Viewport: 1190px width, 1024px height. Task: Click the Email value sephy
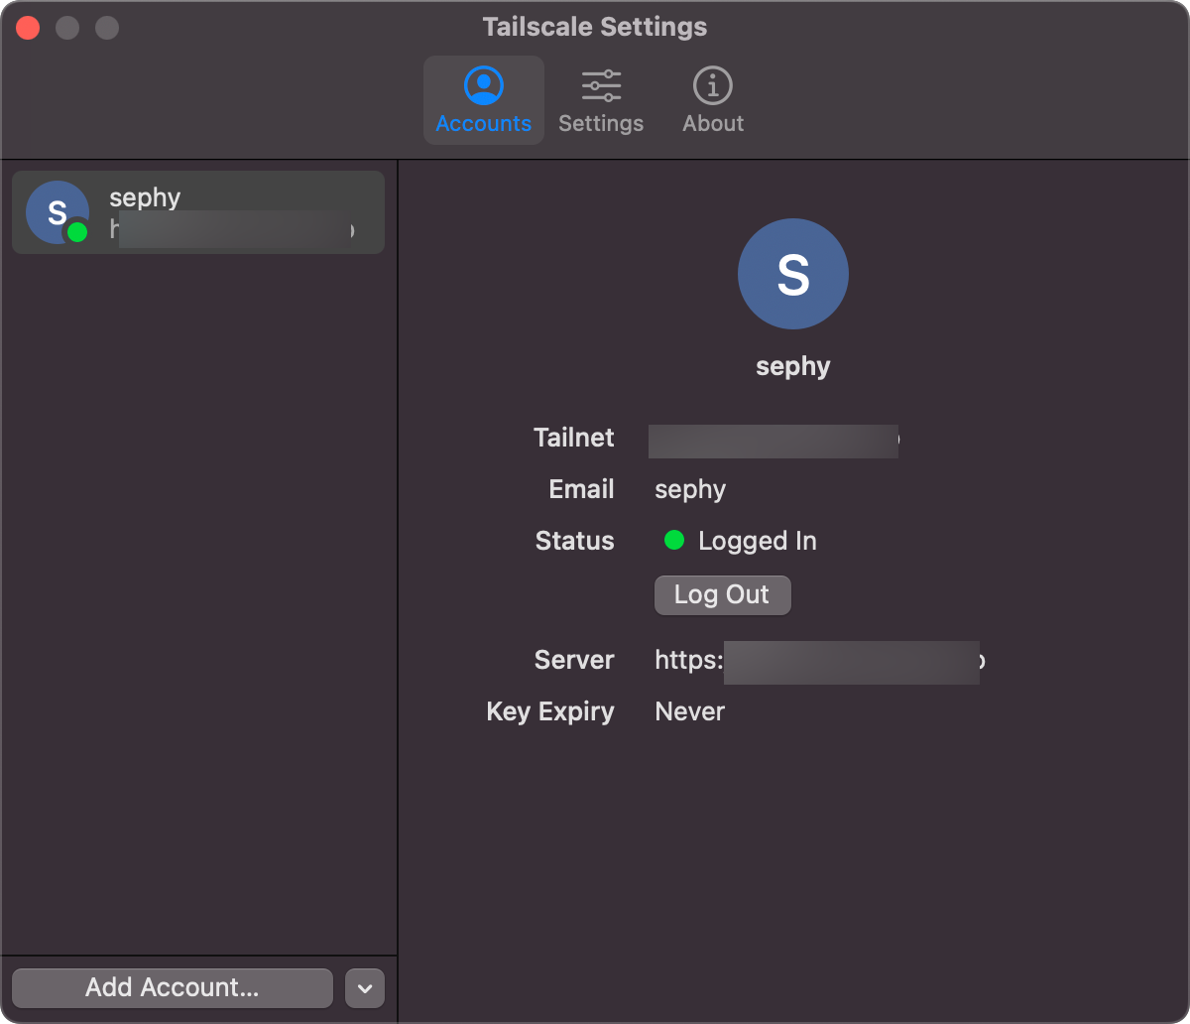pos(690,490)
